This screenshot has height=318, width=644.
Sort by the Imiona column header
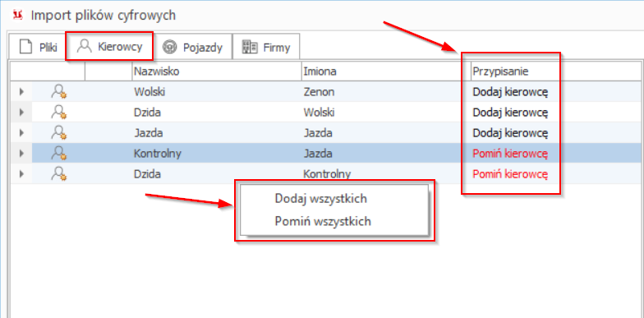(x=386, y=71)
